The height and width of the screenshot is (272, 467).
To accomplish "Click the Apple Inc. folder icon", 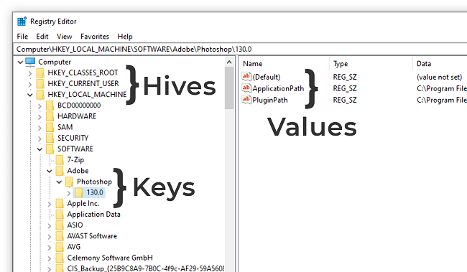I will [60, 204].
